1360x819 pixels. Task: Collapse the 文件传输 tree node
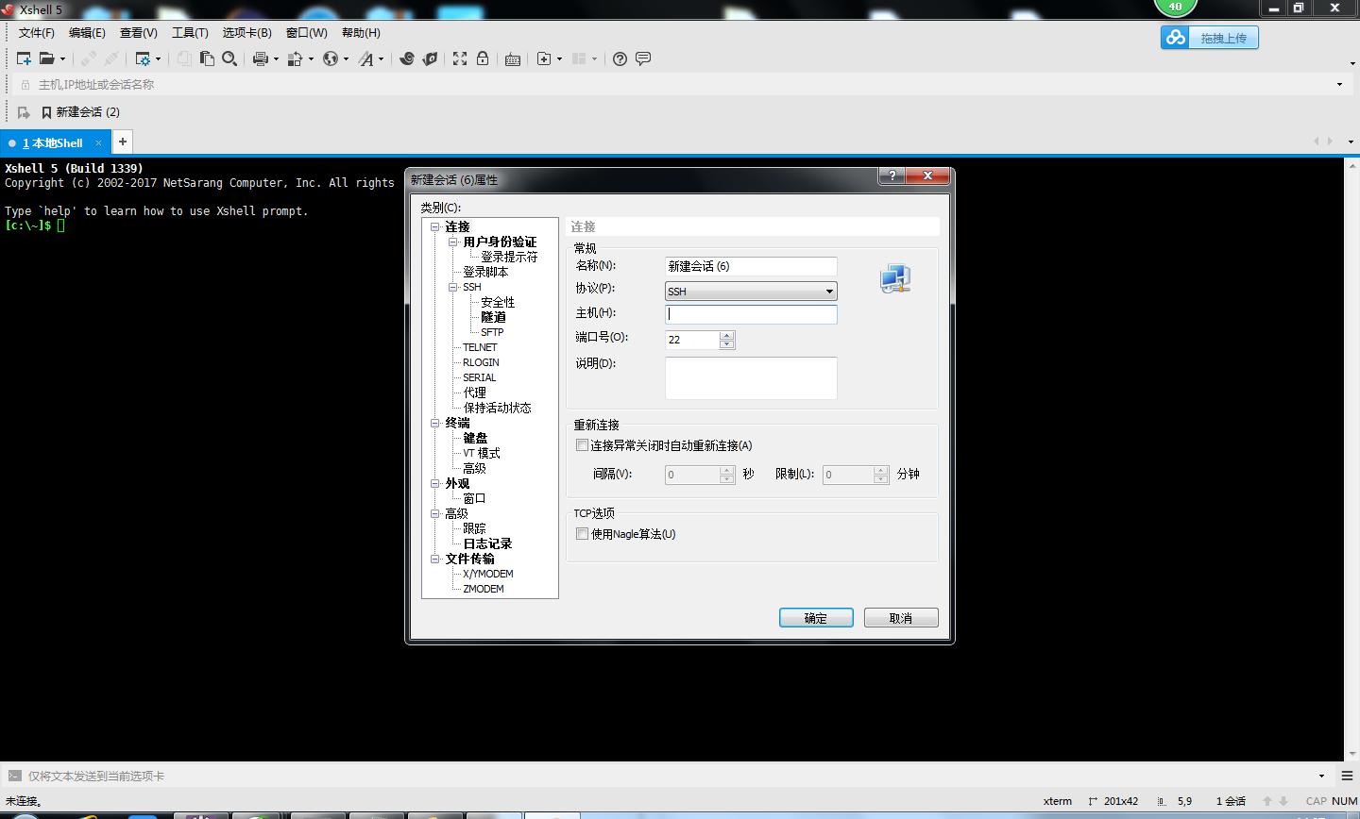[435, 560]
